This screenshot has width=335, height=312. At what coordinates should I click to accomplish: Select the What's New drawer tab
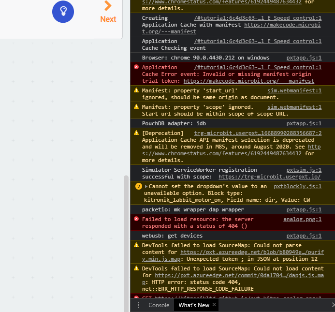(194, 305)
